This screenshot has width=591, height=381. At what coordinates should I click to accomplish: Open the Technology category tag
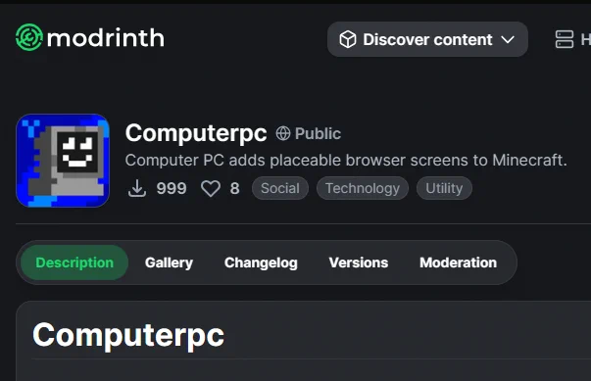(x=363, y=188)
